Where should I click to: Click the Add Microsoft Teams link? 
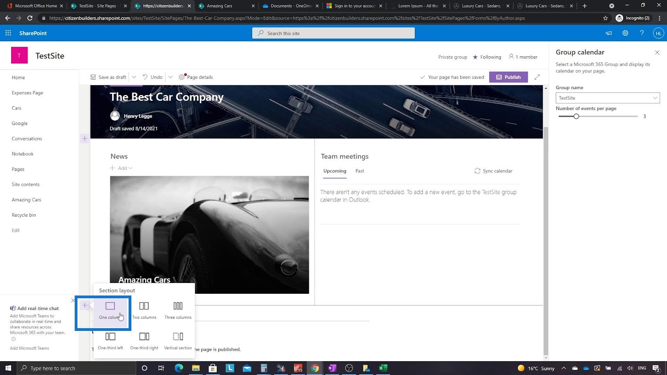(x=29, y=348)
